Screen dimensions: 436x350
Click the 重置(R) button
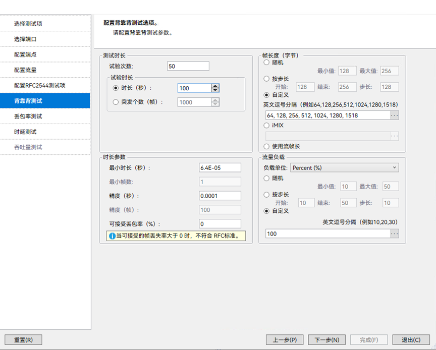coord(23,339)
